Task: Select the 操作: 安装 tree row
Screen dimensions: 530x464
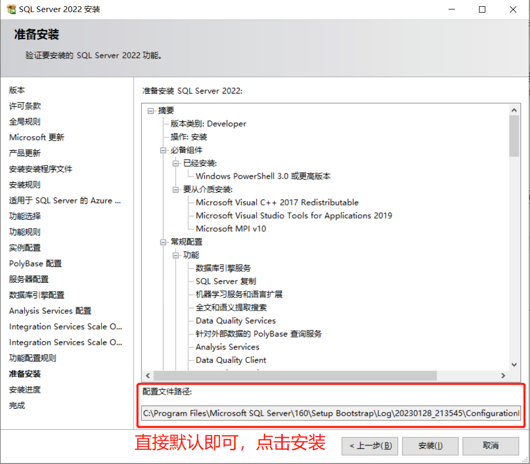Action: tap(189, 137)
